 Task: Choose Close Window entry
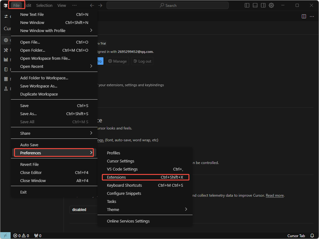pyautogui.click(x=54, y=181)
